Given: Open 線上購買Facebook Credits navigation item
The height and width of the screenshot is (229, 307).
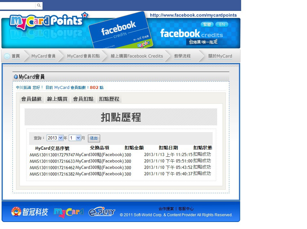Looking at the screenshot, I should tap(137, 56).
